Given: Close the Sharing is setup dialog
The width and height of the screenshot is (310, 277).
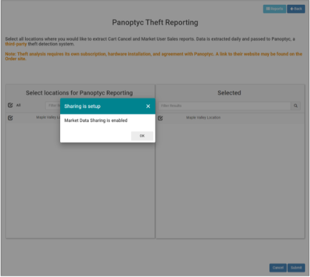Looking at the screenshot, I should tap(148, 106).
